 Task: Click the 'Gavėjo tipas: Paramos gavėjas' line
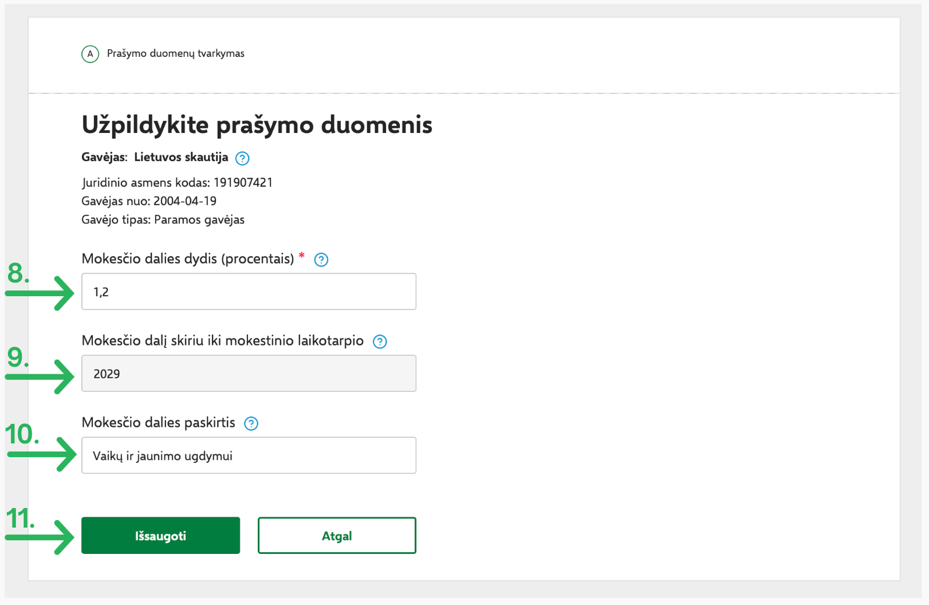163,219
